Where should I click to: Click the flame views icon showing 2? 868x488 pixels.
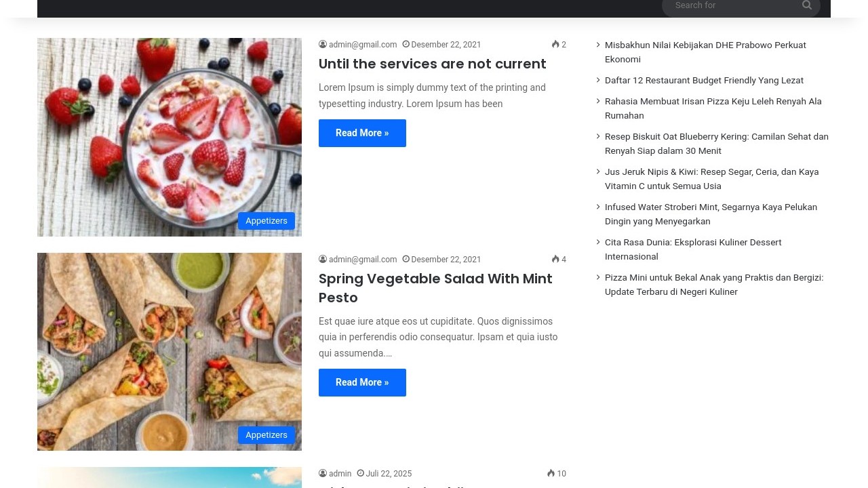555,45
